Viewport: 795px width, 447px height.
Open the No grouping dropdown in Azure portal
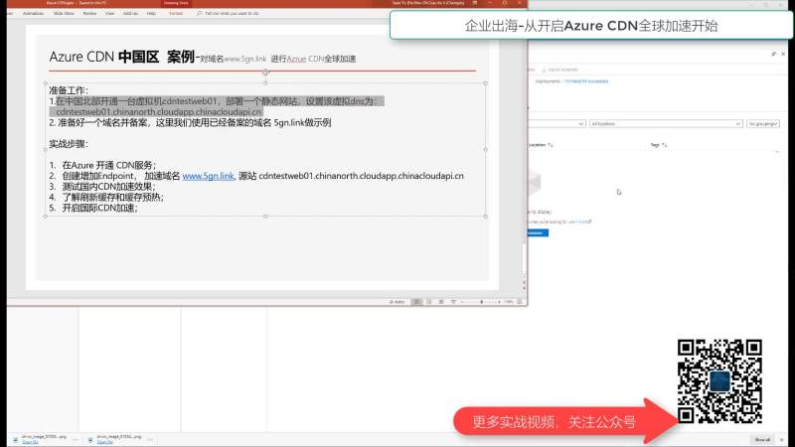[762, 123]
